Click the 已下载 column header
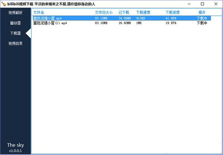This screenshot has height=155, width=223. pyautogui.click(x=124, y=13)
